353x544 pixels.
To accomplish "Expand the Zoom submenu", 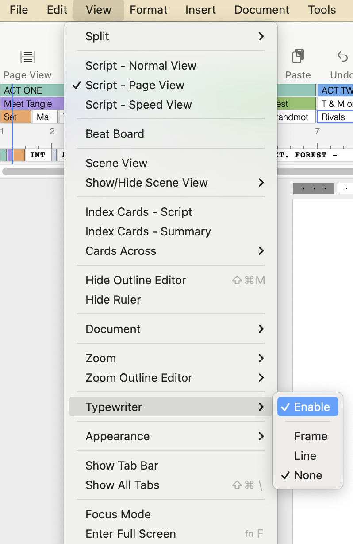I will tap(171, 358).
